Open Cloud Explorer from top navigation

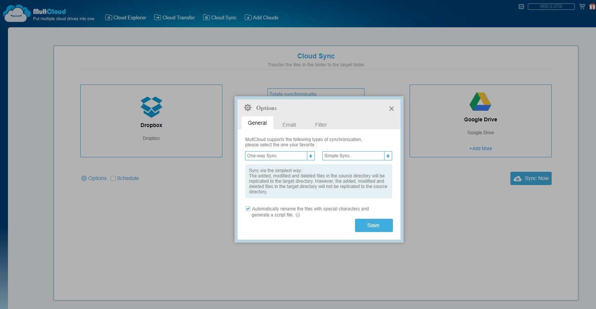tap(126, 17)
